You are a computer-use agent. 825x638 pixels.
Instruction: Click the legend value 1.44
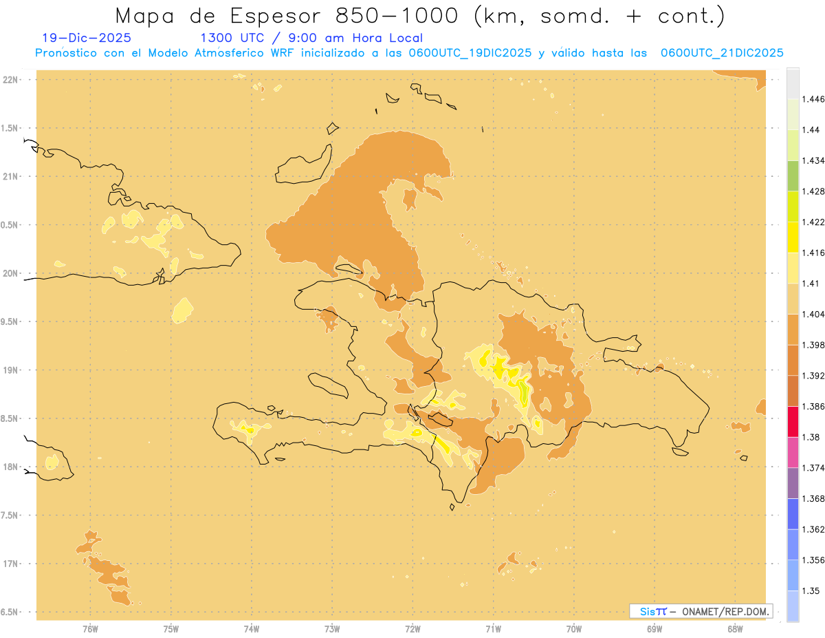811,129
